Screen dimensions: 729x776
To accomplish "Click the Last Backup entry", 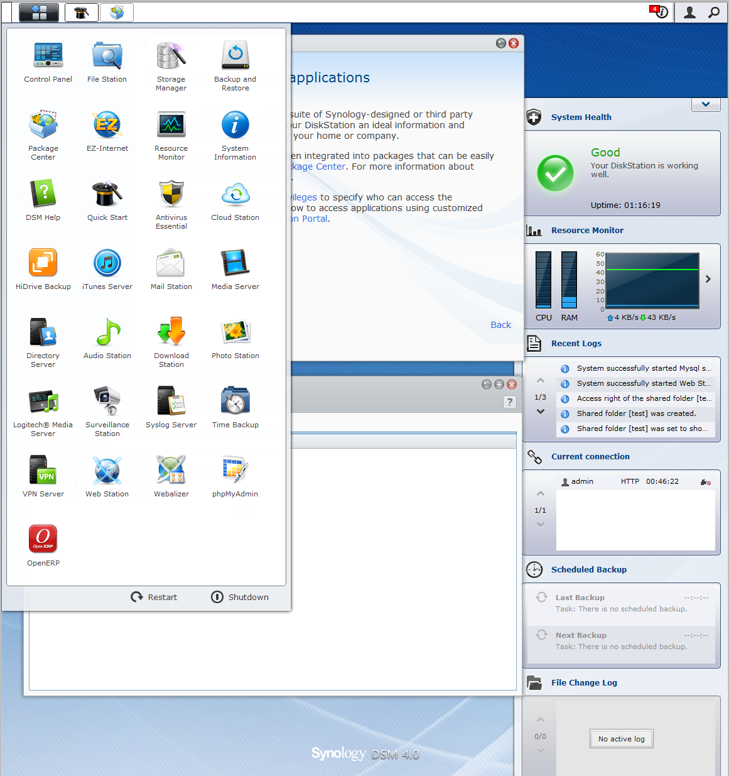I will point(621,603).
